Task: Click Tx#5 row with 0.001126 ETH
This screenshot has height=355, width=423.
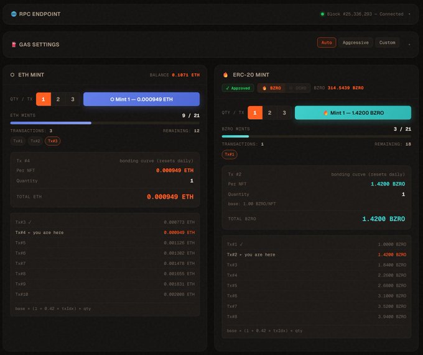Action: tap(105, 243)
